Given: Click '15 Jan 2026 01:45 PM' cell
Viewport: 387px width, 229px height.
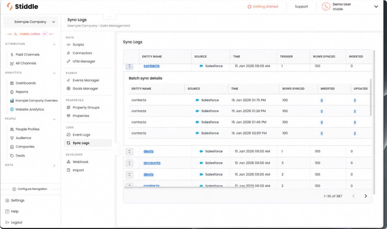Looking at the screenshot, I should click(249, 122).
